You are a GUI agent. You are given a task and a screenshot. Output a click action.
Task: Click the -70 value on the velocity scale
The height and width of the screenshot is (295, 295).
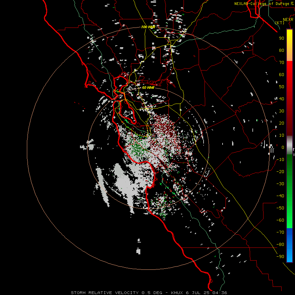coord(280,232)
